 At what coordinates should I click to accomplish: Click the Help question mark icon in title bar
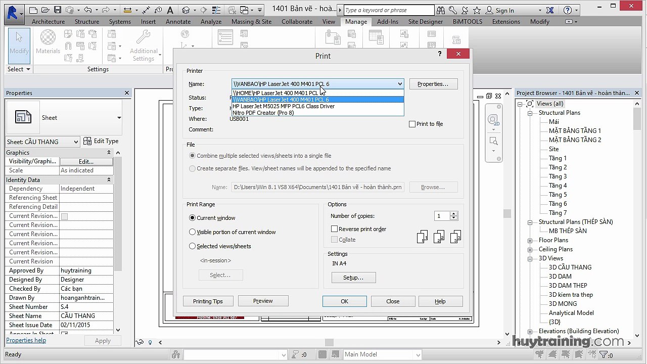pyautogui.click(x=567, y=10)
